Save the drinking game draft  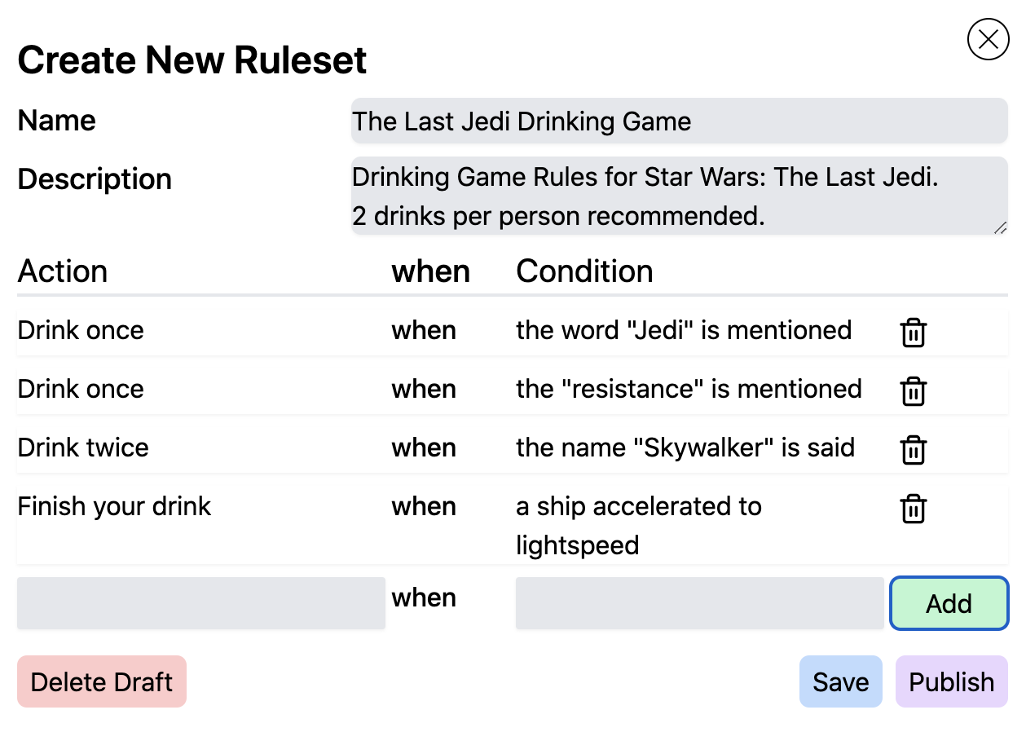pos(840,681)
